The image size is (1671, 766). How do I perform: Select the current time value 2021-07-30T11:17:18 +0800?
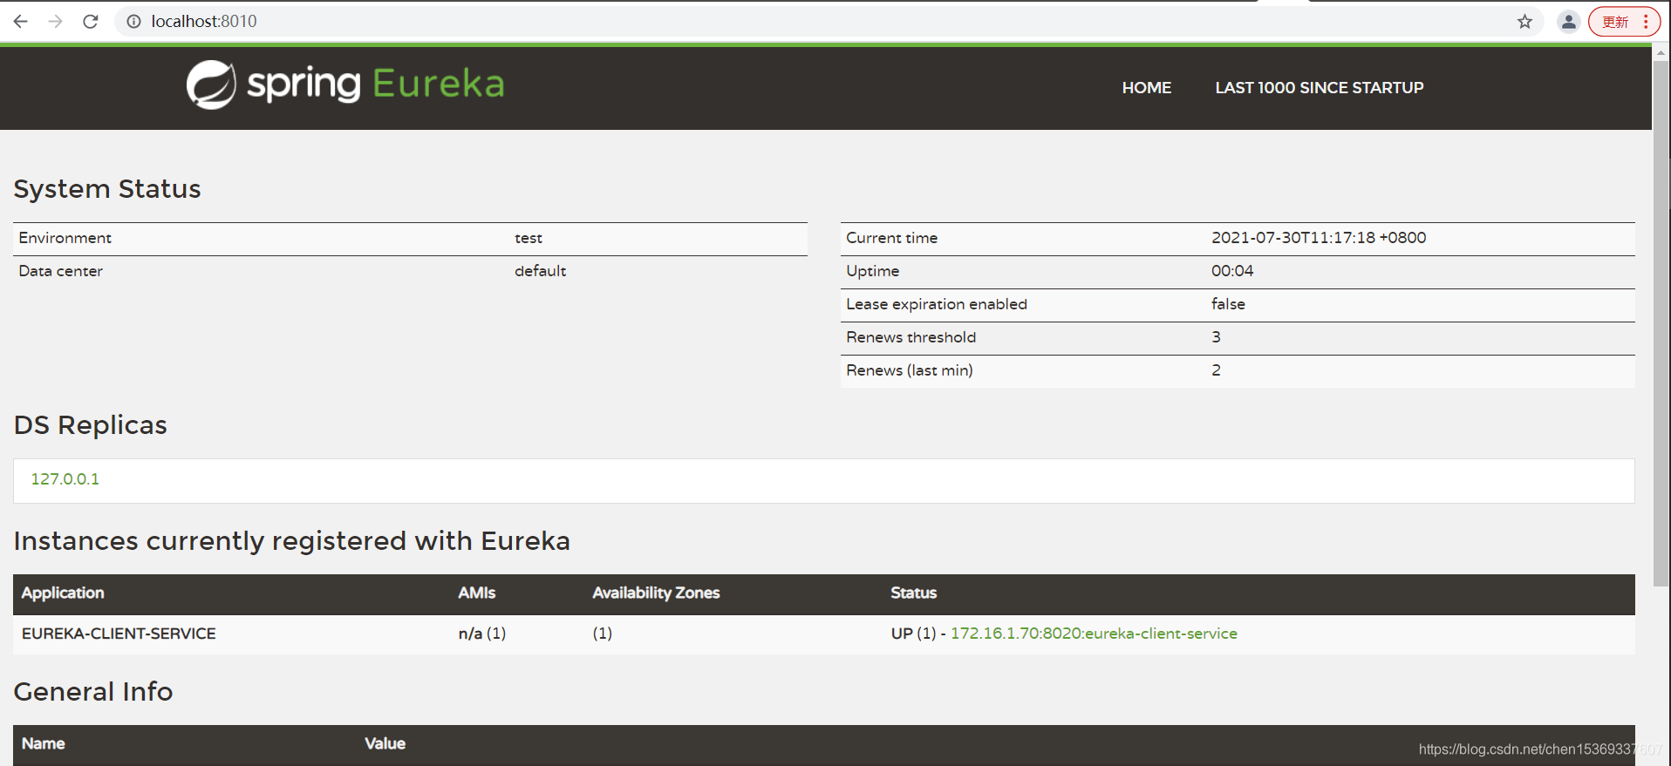[1319, 238]
